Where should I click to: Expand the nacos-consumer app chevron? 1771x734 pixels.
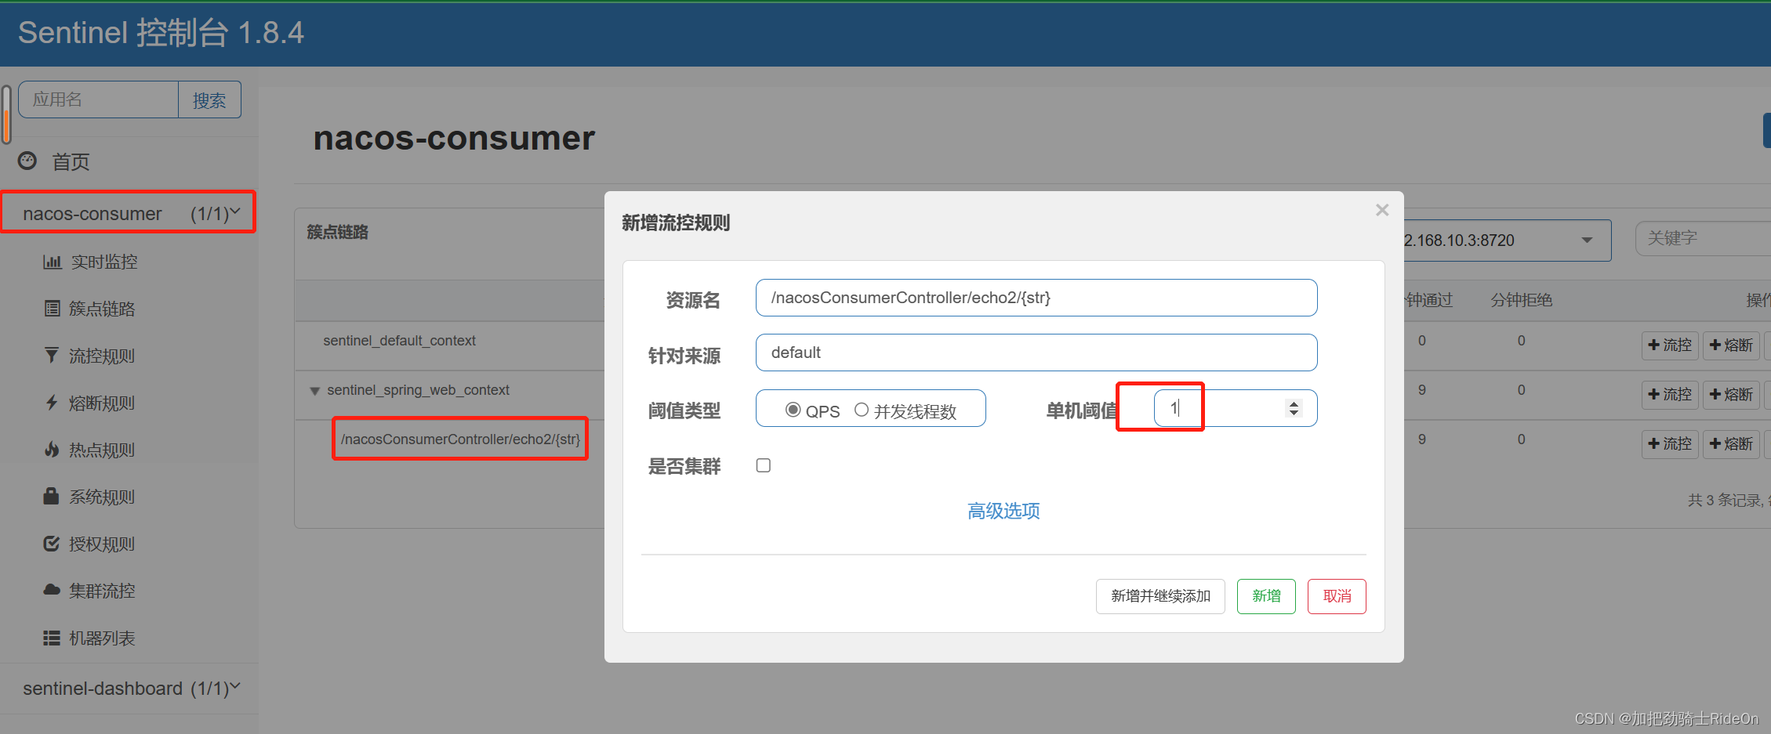coord(235,212)
